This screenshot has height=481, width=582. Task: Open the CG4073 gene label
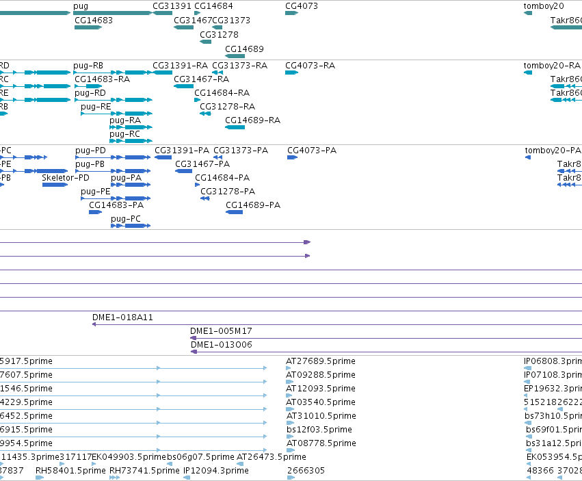(x=302, y=6)
